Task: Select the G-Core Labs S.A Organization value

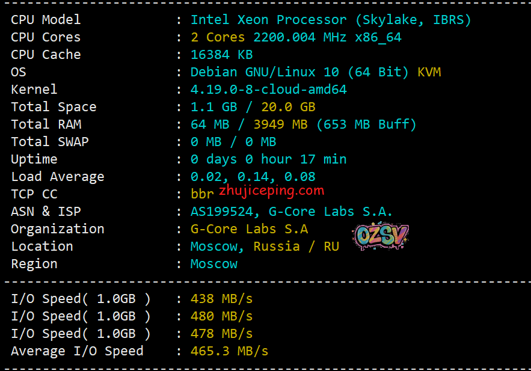Action: (249, 229)
